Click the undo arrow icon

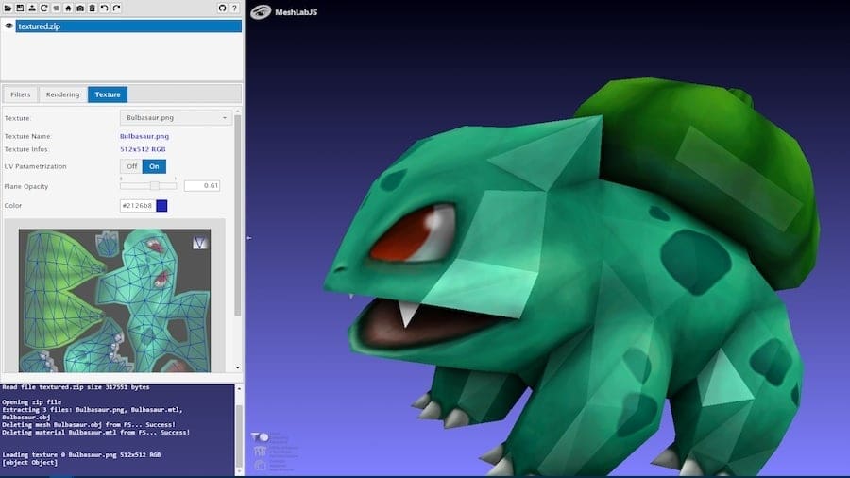tap(104, 9)
